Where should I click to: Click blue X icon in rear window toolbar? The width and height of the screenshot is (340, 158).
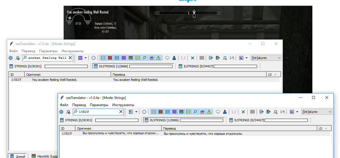tap(192, 58)
